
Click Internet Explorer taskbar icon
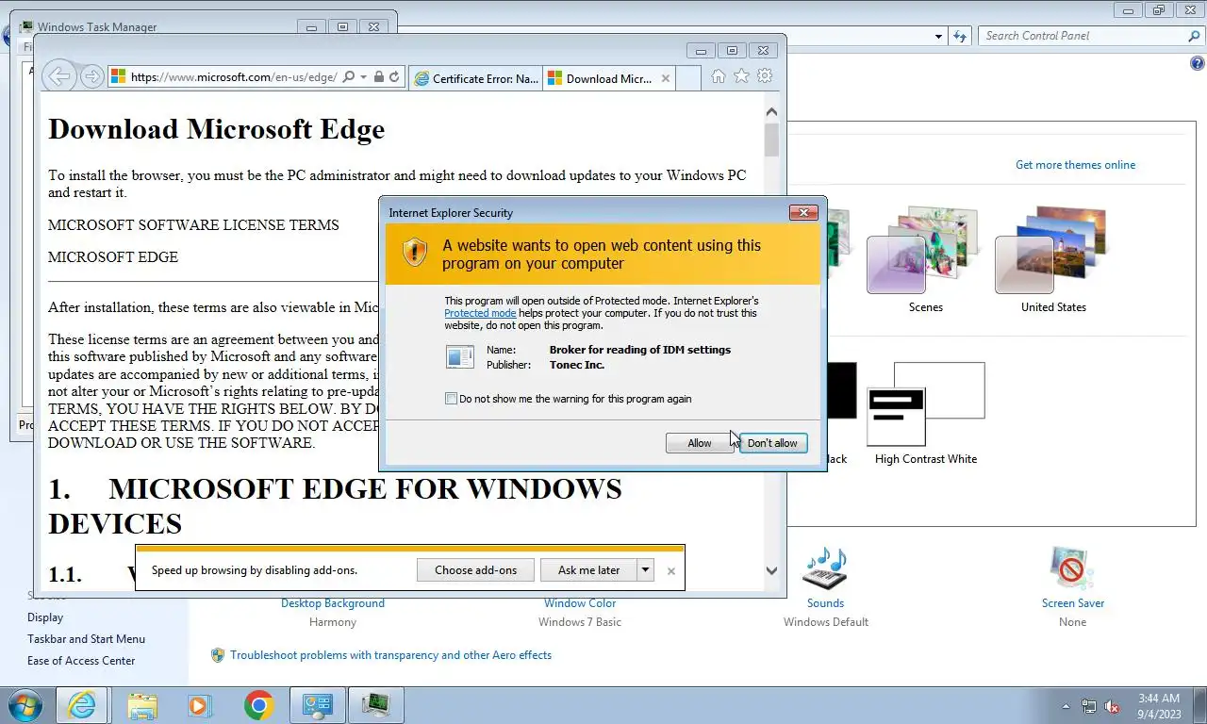tap(81, 705)
